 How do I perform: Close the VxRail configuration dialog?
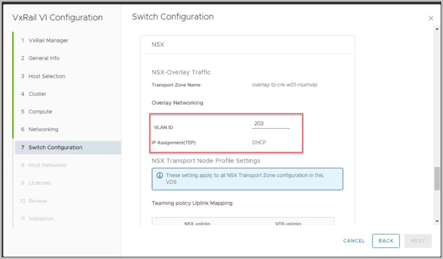point(430,18)
